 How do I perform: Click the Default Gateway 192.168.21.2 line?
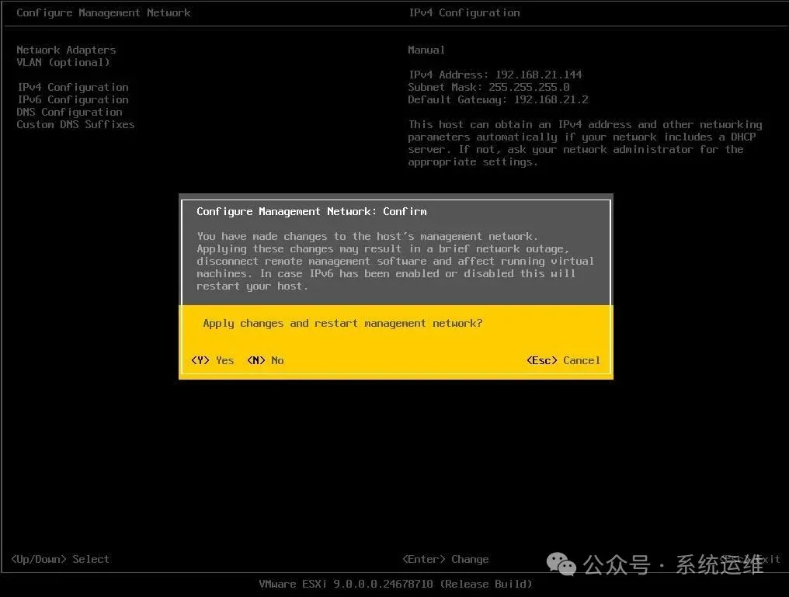(498, 99)
